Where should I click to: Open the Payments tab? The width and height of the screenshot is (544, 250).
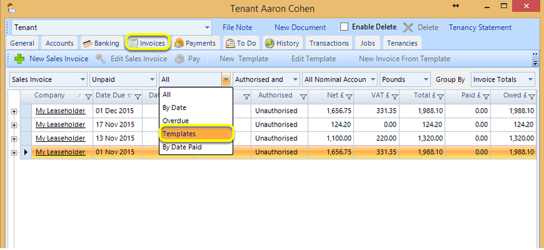pos(195,43)
